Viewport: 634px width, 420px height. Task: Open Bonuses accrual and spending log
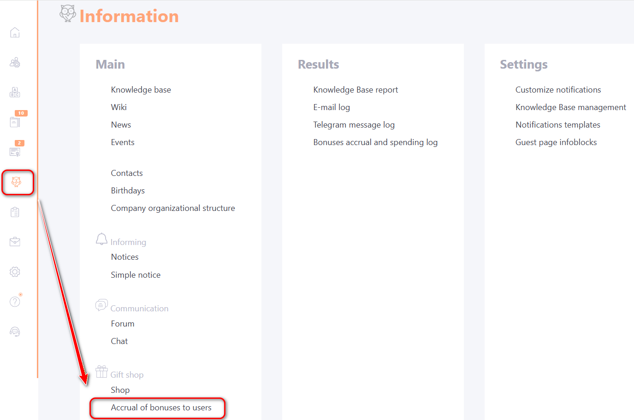[375, 142]
